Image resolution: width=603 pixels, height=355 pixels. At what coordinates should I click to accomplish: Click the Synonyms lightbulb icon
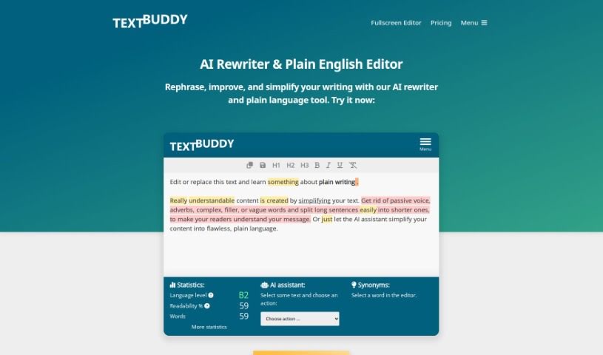pyautogui.click(x=354, y=285)
